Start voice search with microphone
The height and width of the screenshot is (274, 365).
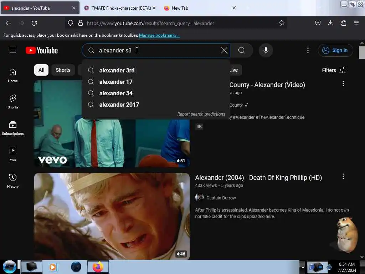pyautogui.click(x=266, y=50)
